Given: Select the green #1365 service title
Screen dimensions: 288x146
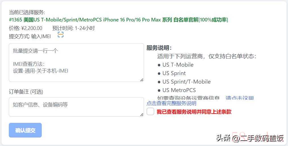Looking at the screenshot, I should (x=118, y=20).
